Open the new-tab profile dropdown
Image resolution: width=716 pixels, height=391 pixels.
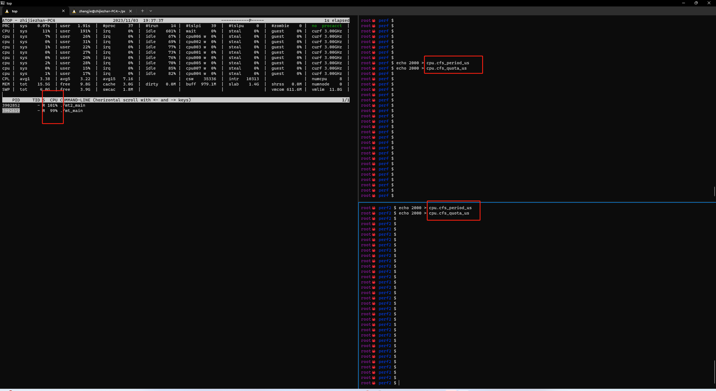[151, 11]
